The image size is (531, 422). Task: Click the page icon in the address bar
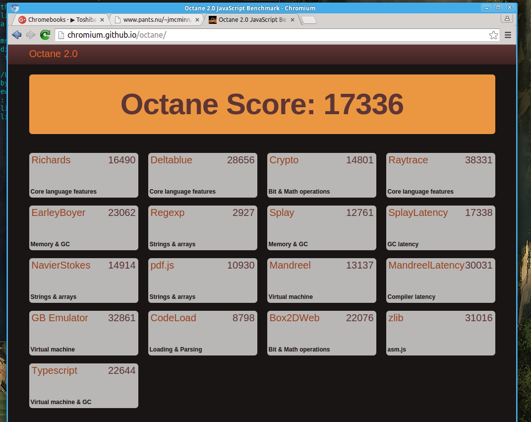click(x=61, y=35)
